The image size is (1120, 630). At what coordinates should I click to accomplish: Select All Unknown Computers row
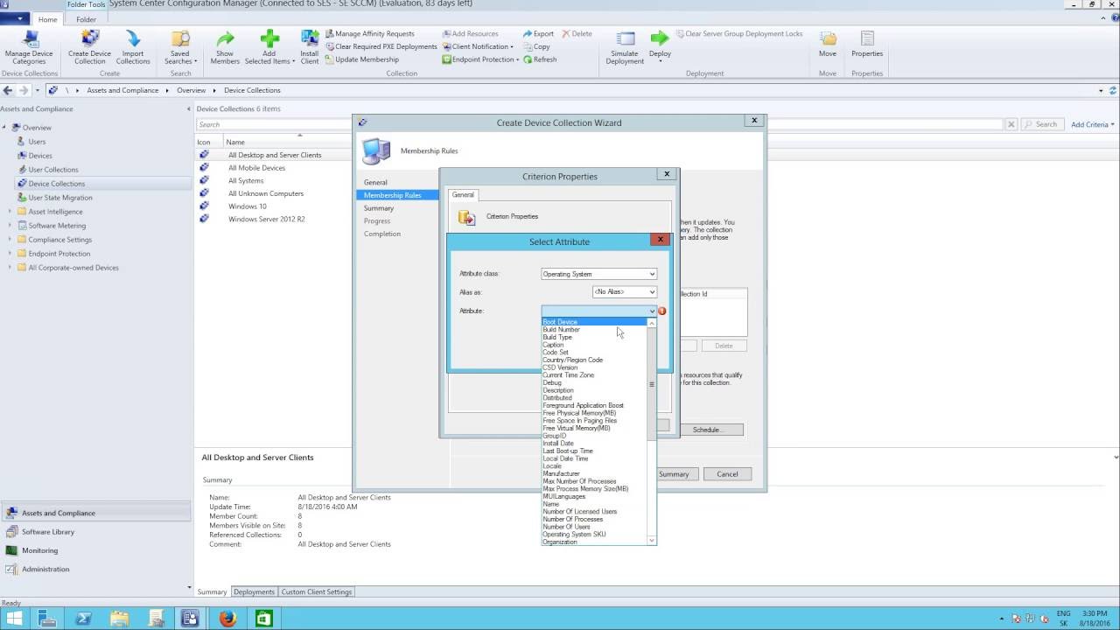(266, 193)
